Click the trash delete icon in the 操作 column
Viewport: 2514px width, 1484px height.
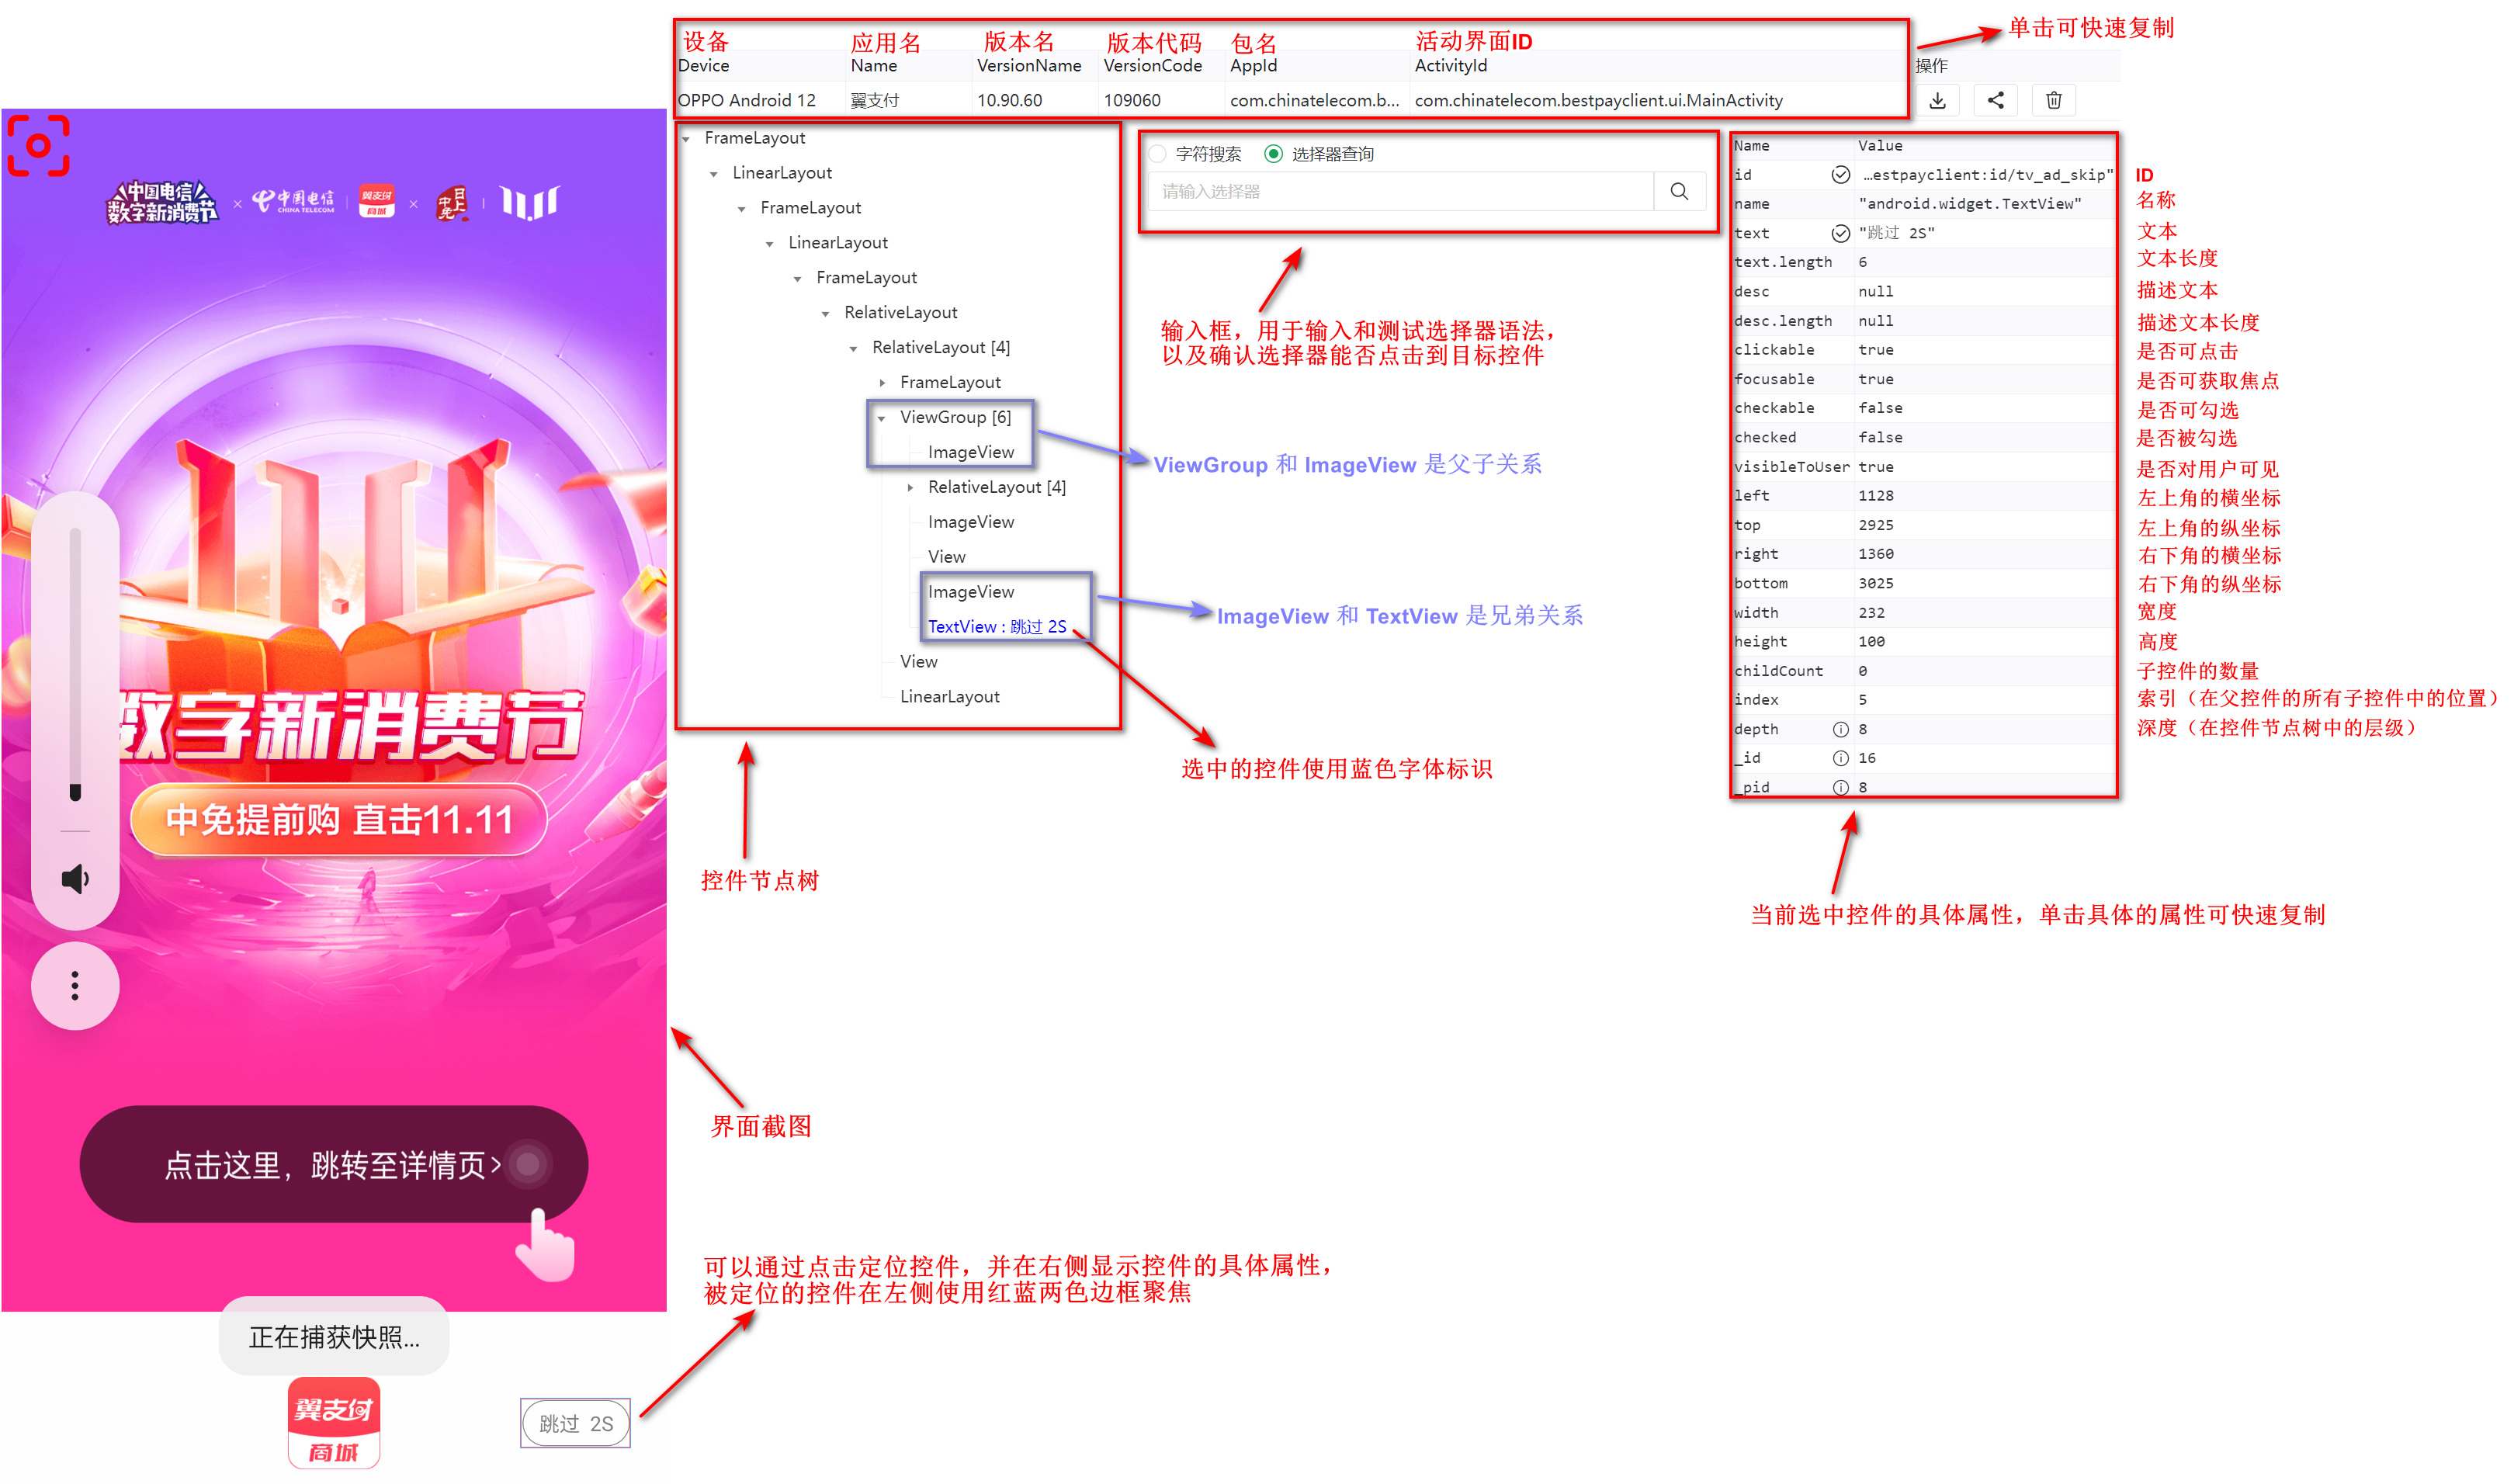2054,99
